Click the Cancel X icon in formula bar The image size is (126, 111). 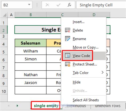47,5
